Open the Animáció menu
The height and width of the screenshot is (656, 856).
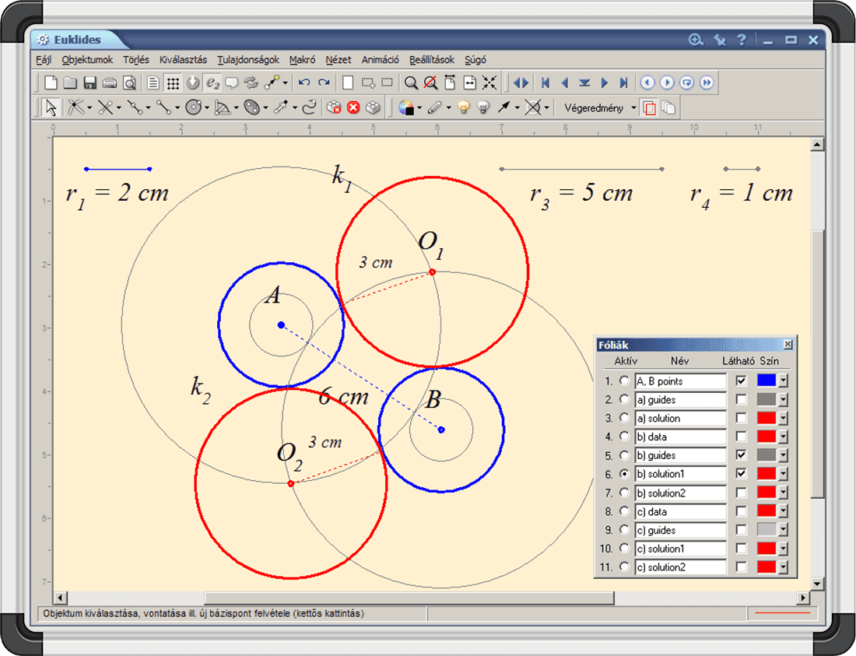(x=380, y=60)
